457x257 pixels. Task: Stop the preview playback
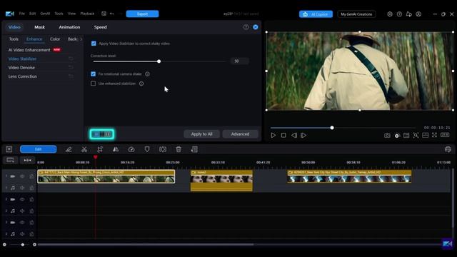(x=283, y=135)
